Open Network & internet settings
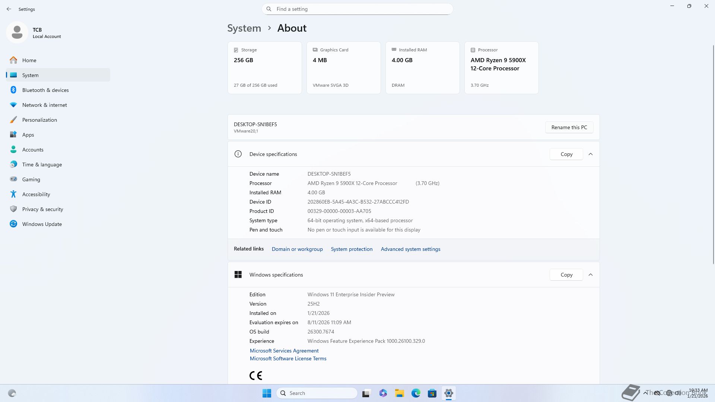Viewport: 715px width, 402px height. click(44, 105)
